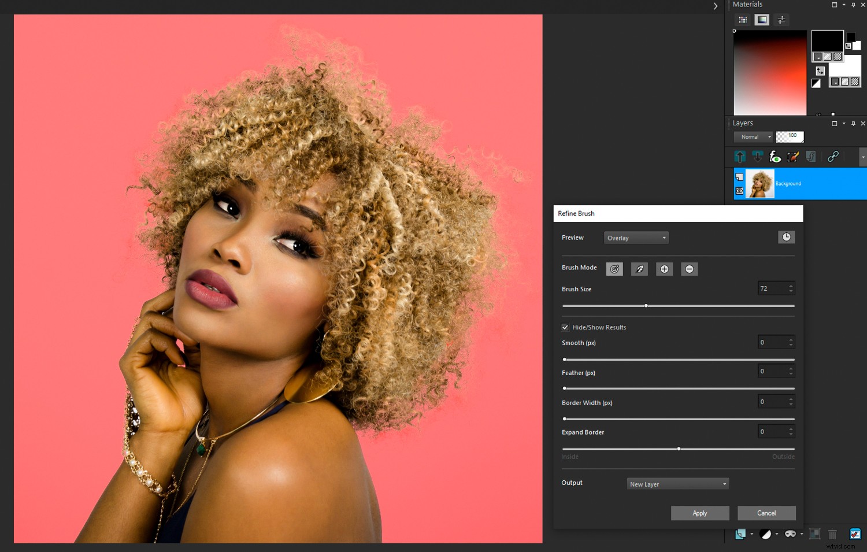Open the Preview Overlay dropdown

(x=635, y=237)
